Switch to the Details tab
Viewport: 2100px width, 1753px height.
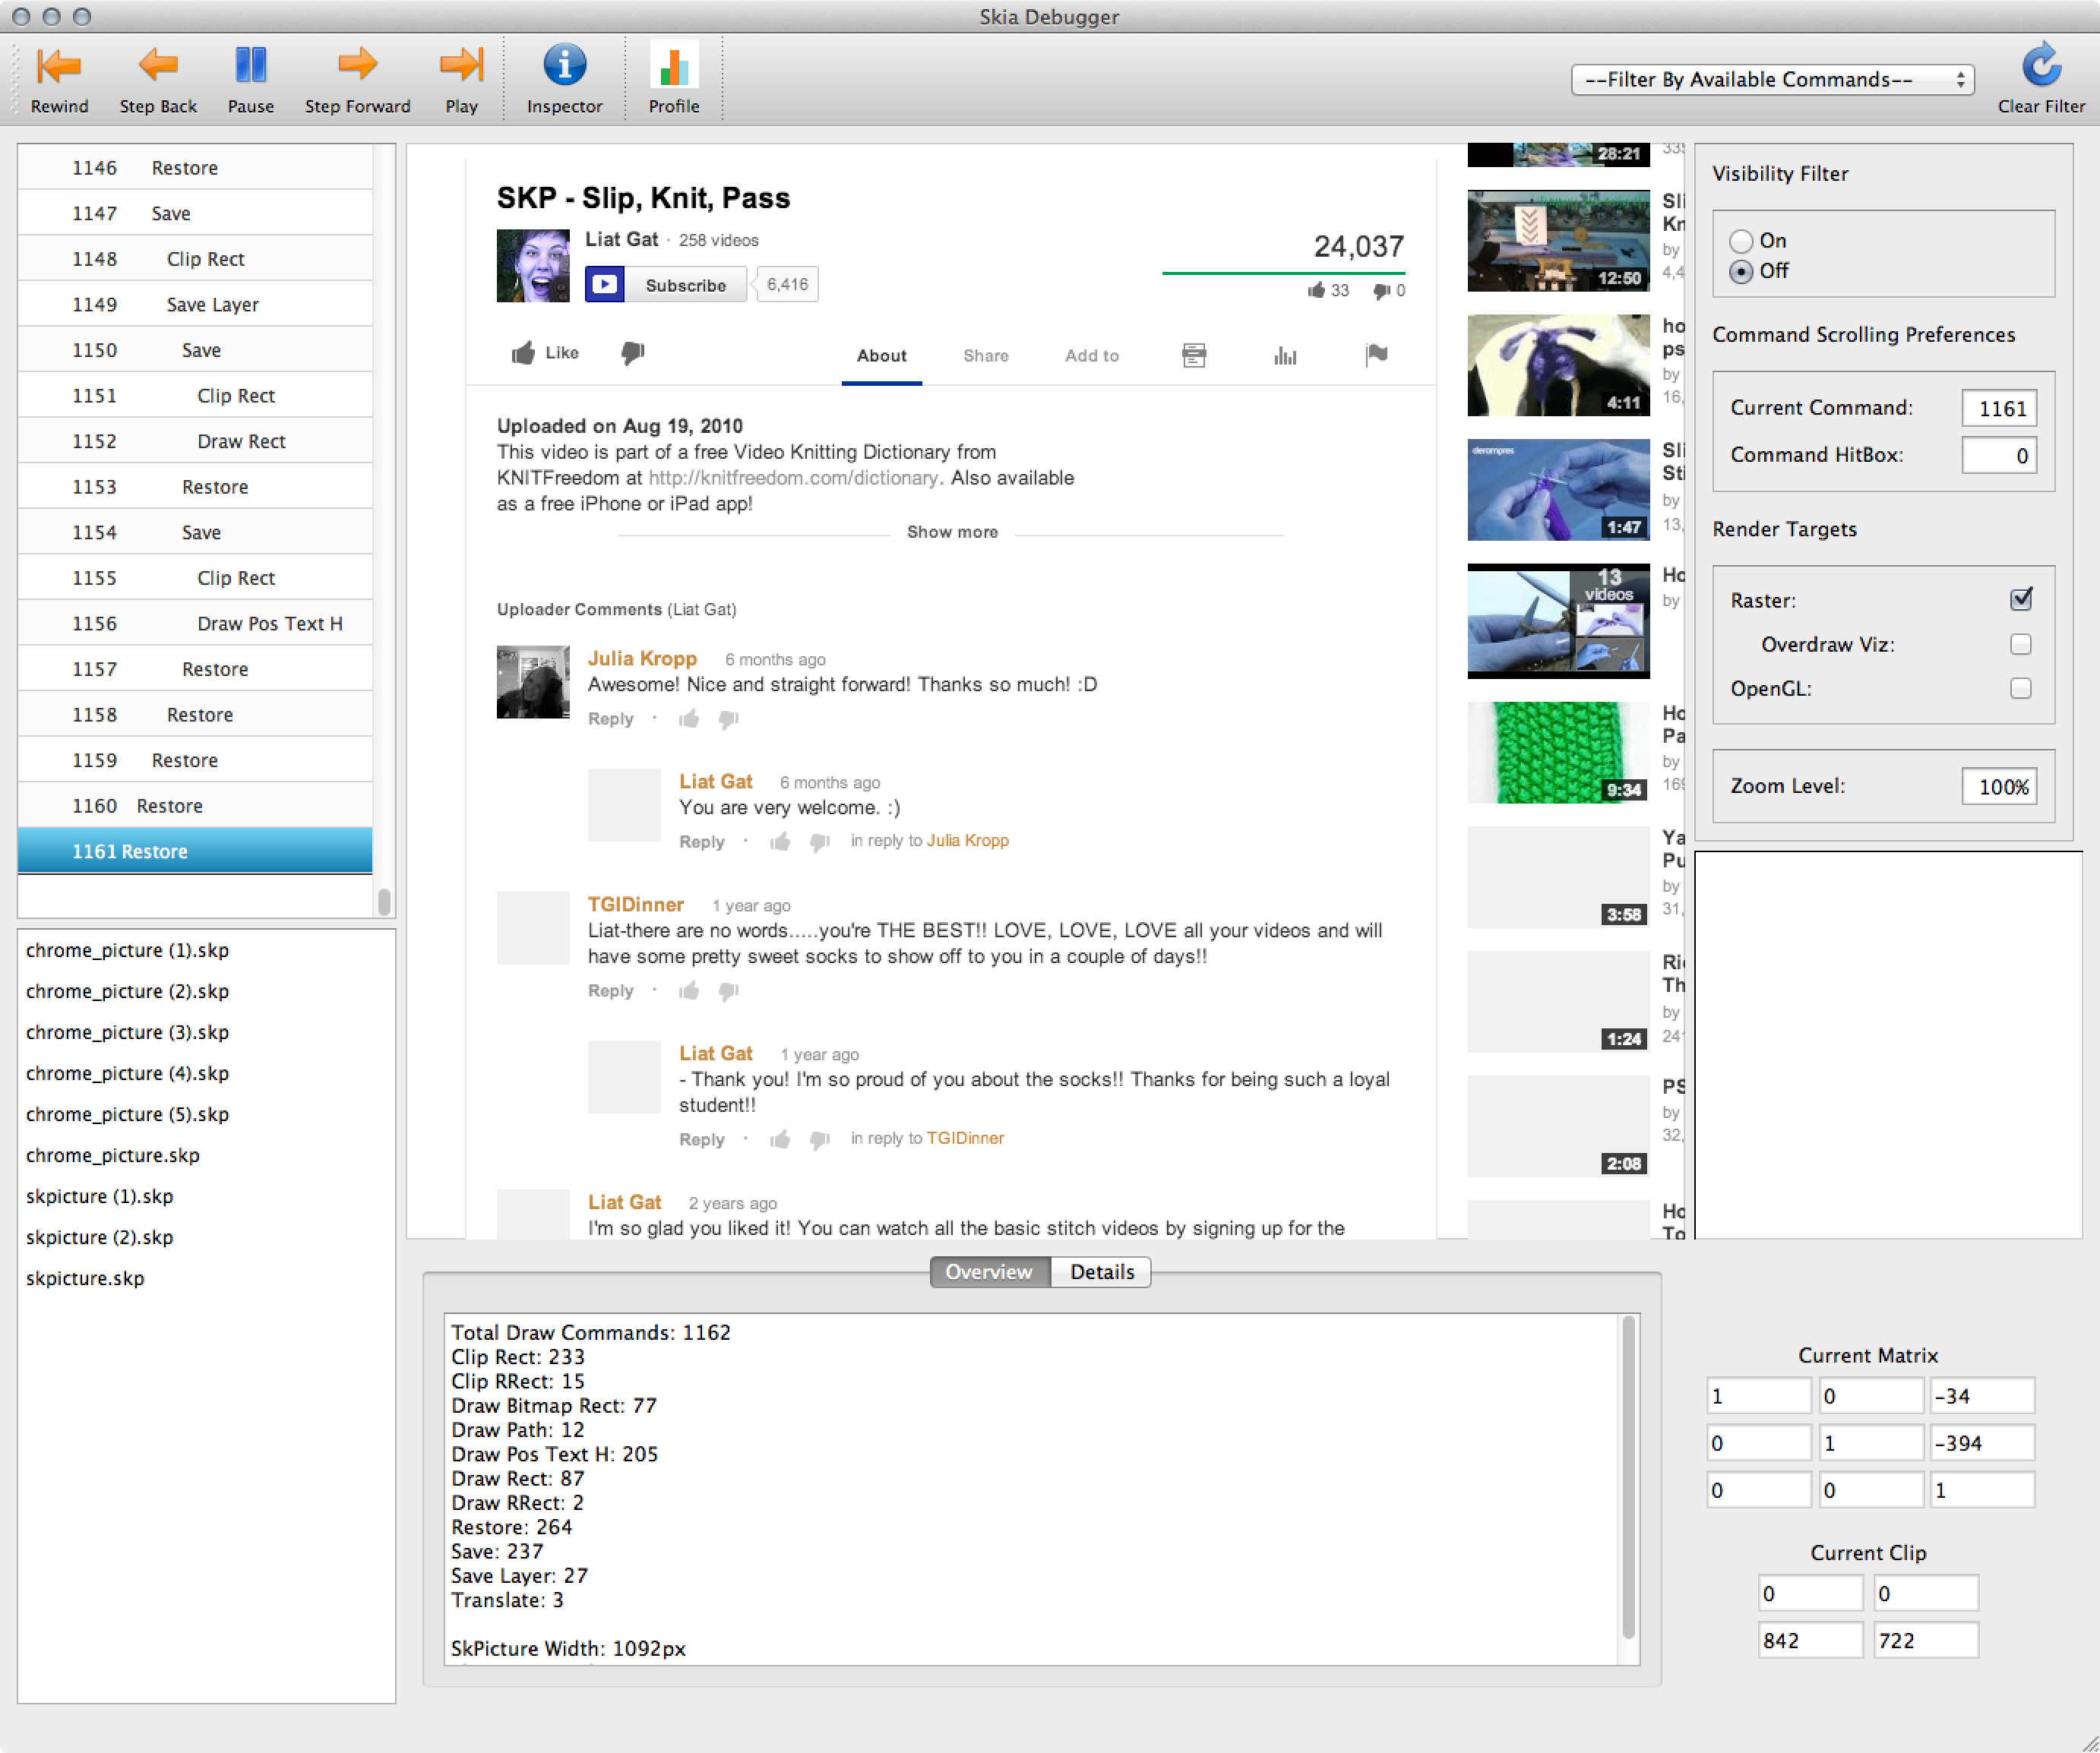tap(1101, 1272)
